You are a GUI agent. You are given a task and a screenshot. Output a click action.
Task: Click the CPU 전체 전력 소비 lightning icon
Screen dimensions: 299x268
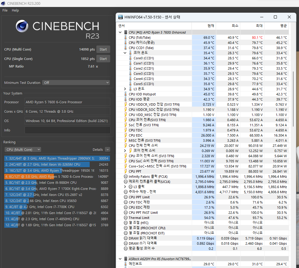pyautogui.click(x=125, y=145)
